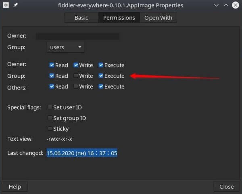Toggle Others Read permission checkbox
The height and width of the screenshot is (194, 242).
pos(52,86)
